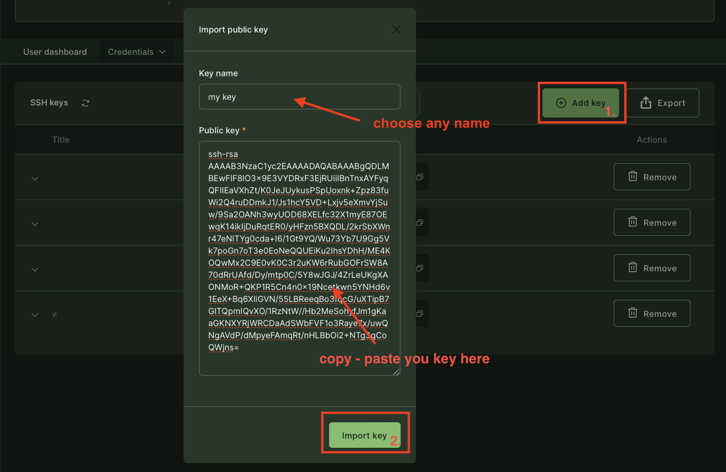The height and width of the screenshot is (472, 726).
Task: Click the SSH keys section heading
Action: tap(49, 103)
